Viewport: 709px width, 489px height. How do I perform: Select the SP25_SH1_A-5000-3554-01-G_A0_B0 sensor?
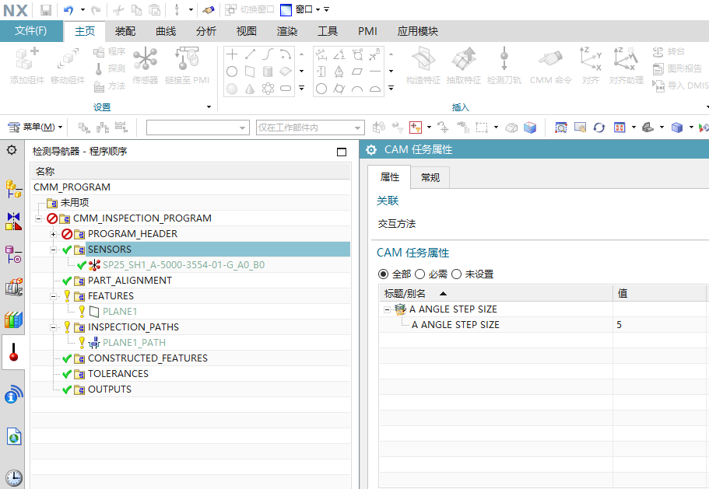click(184, 265)
